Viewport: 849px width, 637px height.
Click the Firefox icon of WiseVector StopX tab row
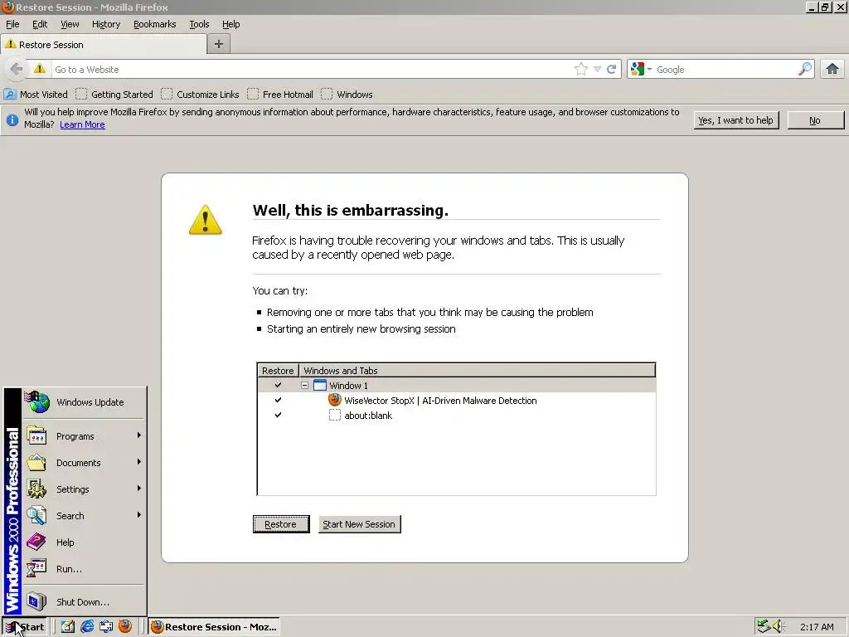335,401
